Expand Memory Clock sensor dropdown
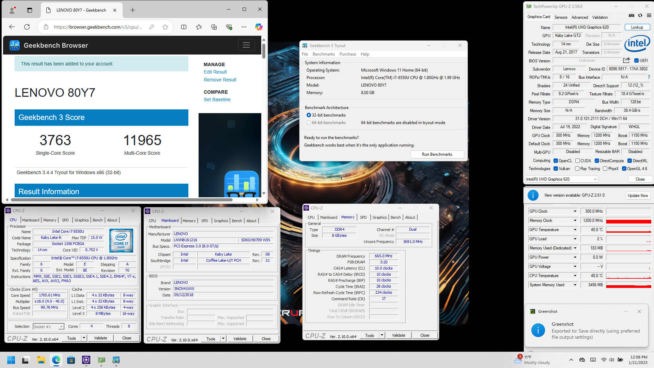Screen dimensions: 654x368 (575, 220)
